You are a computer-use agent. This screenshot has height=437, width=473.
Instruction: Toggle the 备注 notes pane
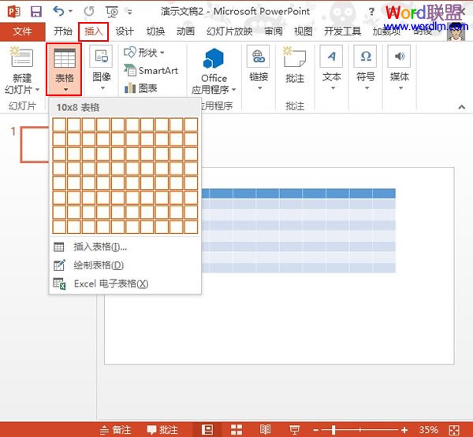pyautogui.click(x=116, y=429)
